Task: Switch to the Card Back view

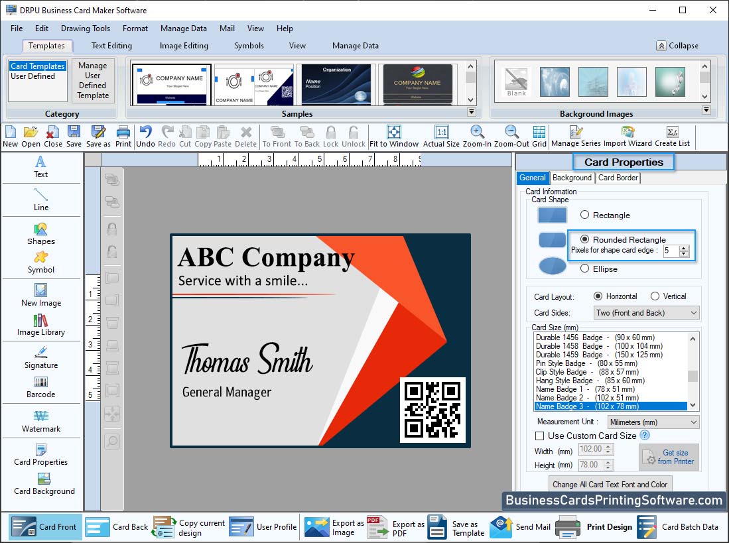Action: [x=117, y=527]
